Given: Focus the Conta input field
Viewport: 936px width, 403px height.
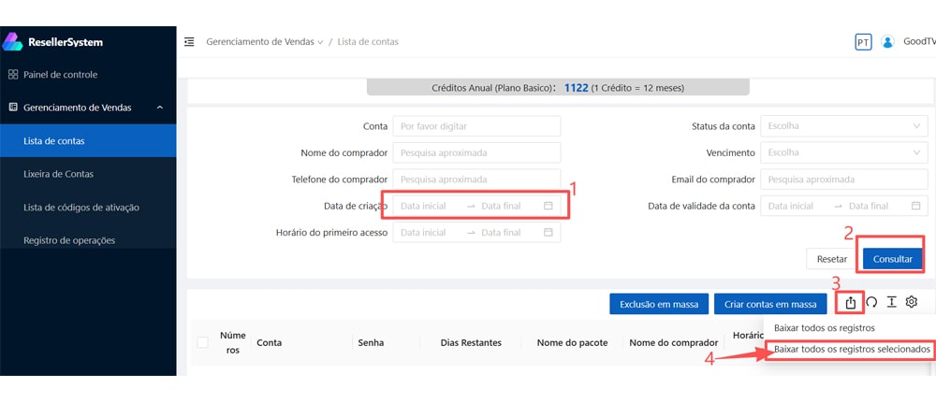Looking at the screenshot, I should pos(476,126).
